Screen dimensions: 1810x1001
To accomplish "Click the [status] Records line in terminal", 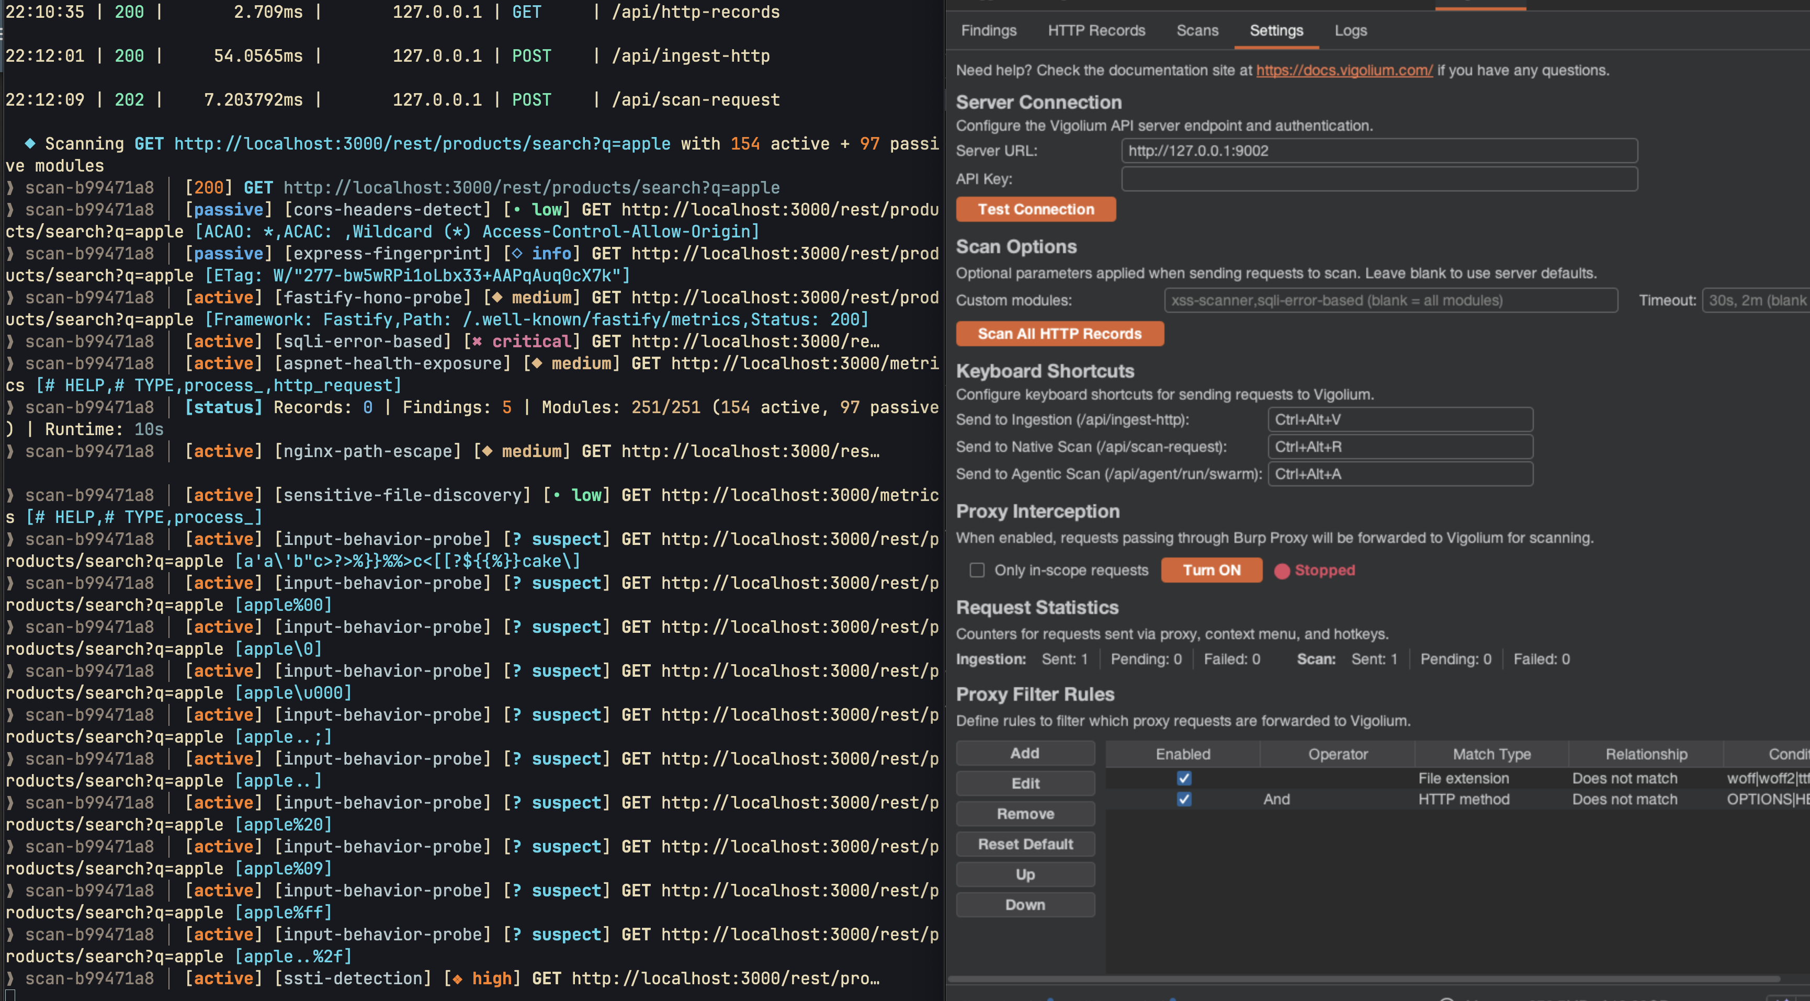I will 472,419.
